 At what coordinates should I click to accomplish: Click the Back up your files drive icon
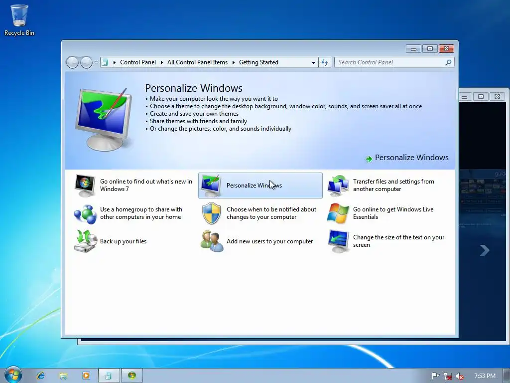[85, 241]
